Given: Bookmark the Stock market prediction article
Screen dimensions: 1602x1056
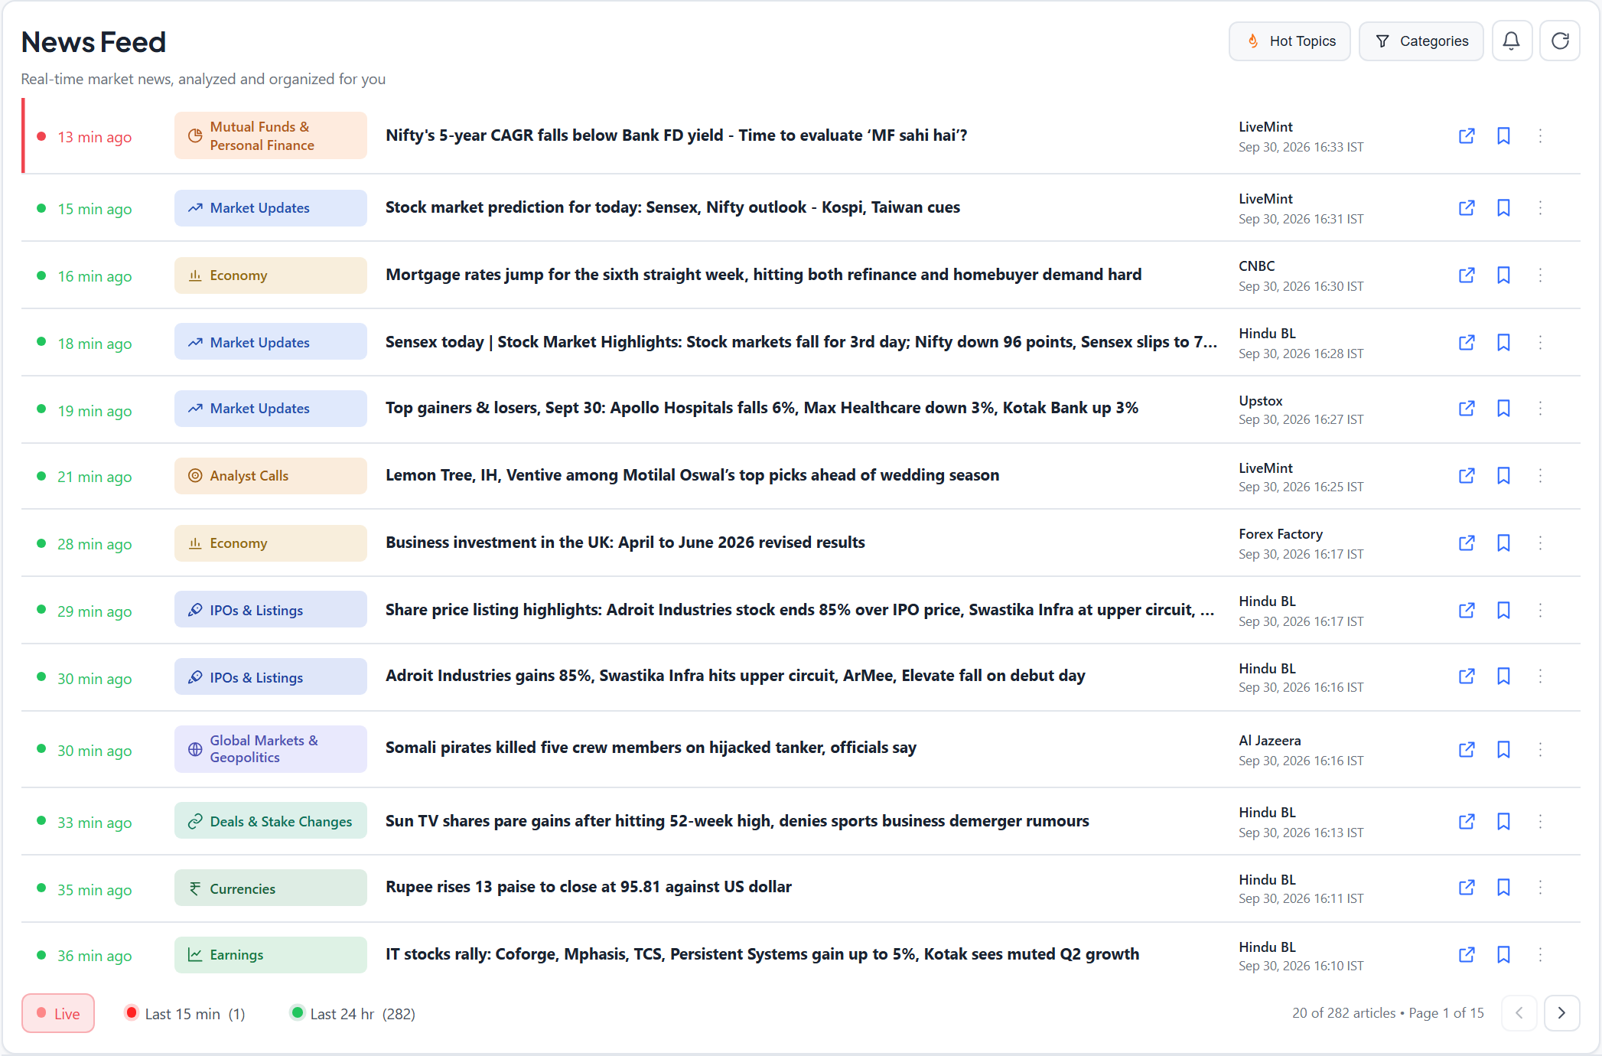Looking at the screenshot, I should pyautogui.click(x=1503, y=208).
